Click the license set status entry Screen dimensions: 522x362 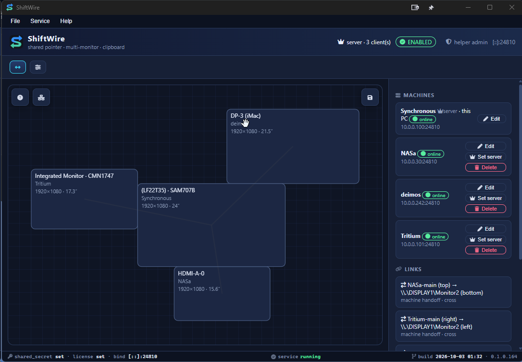pyautogui.click(x=88, y=356)
